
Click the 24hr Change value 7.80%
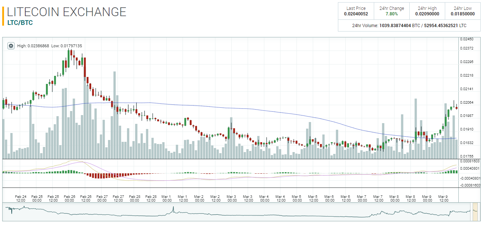(392, 14)
